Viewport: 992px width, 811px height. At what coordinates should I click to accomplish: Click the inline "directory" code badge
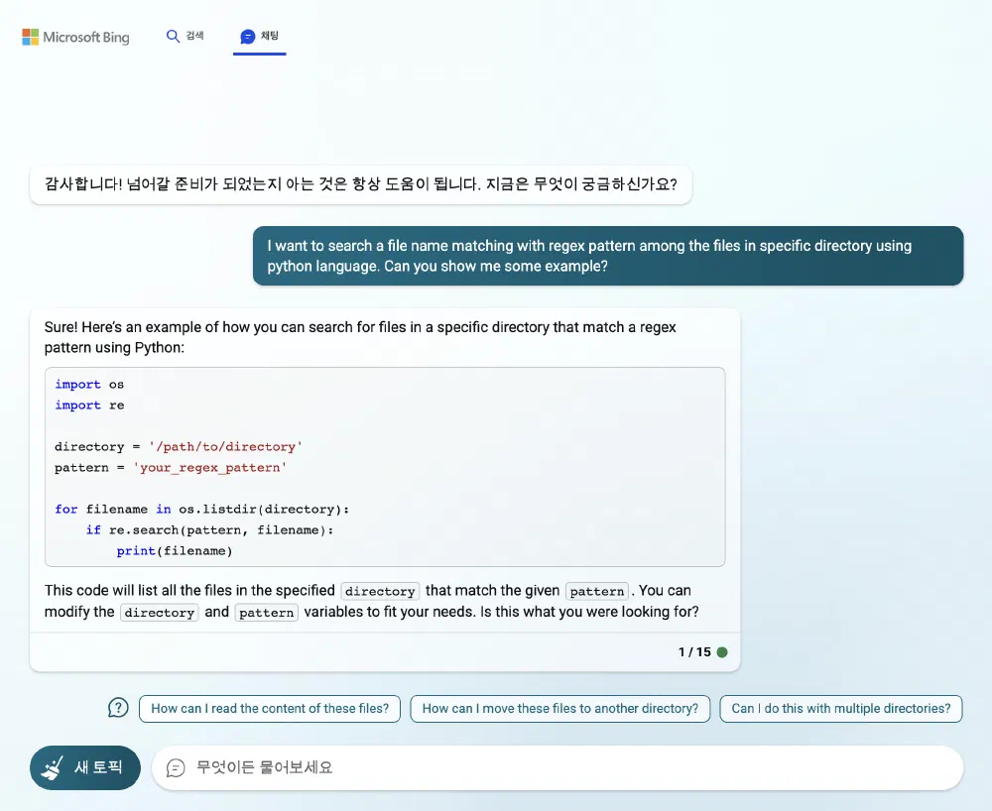pos(380,591)
